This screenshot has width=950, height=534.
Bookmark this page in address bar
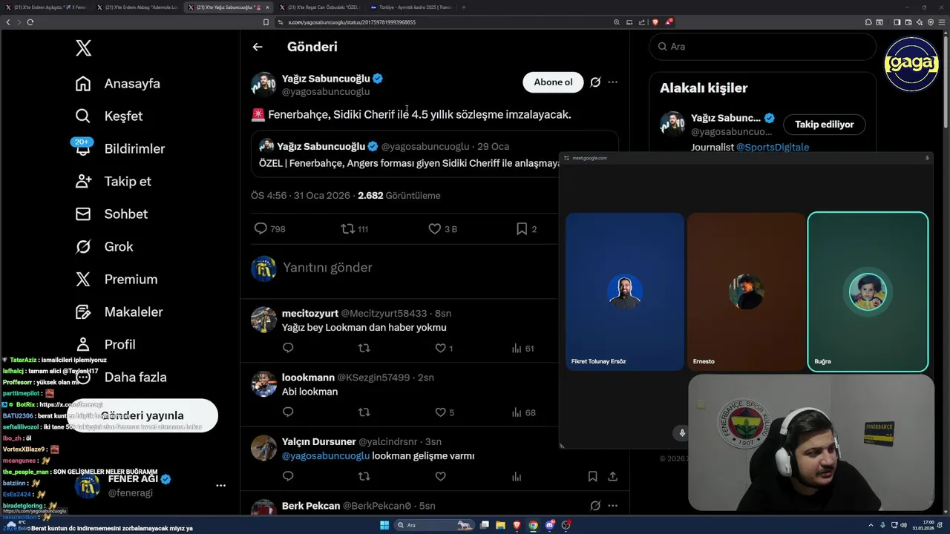click(x=266, y=22)
